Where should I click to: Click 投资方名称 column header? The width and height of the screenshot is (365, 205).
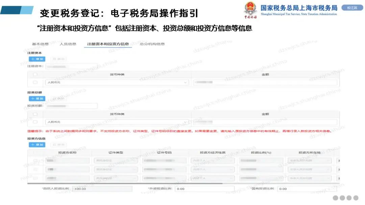tap(67, 152)
